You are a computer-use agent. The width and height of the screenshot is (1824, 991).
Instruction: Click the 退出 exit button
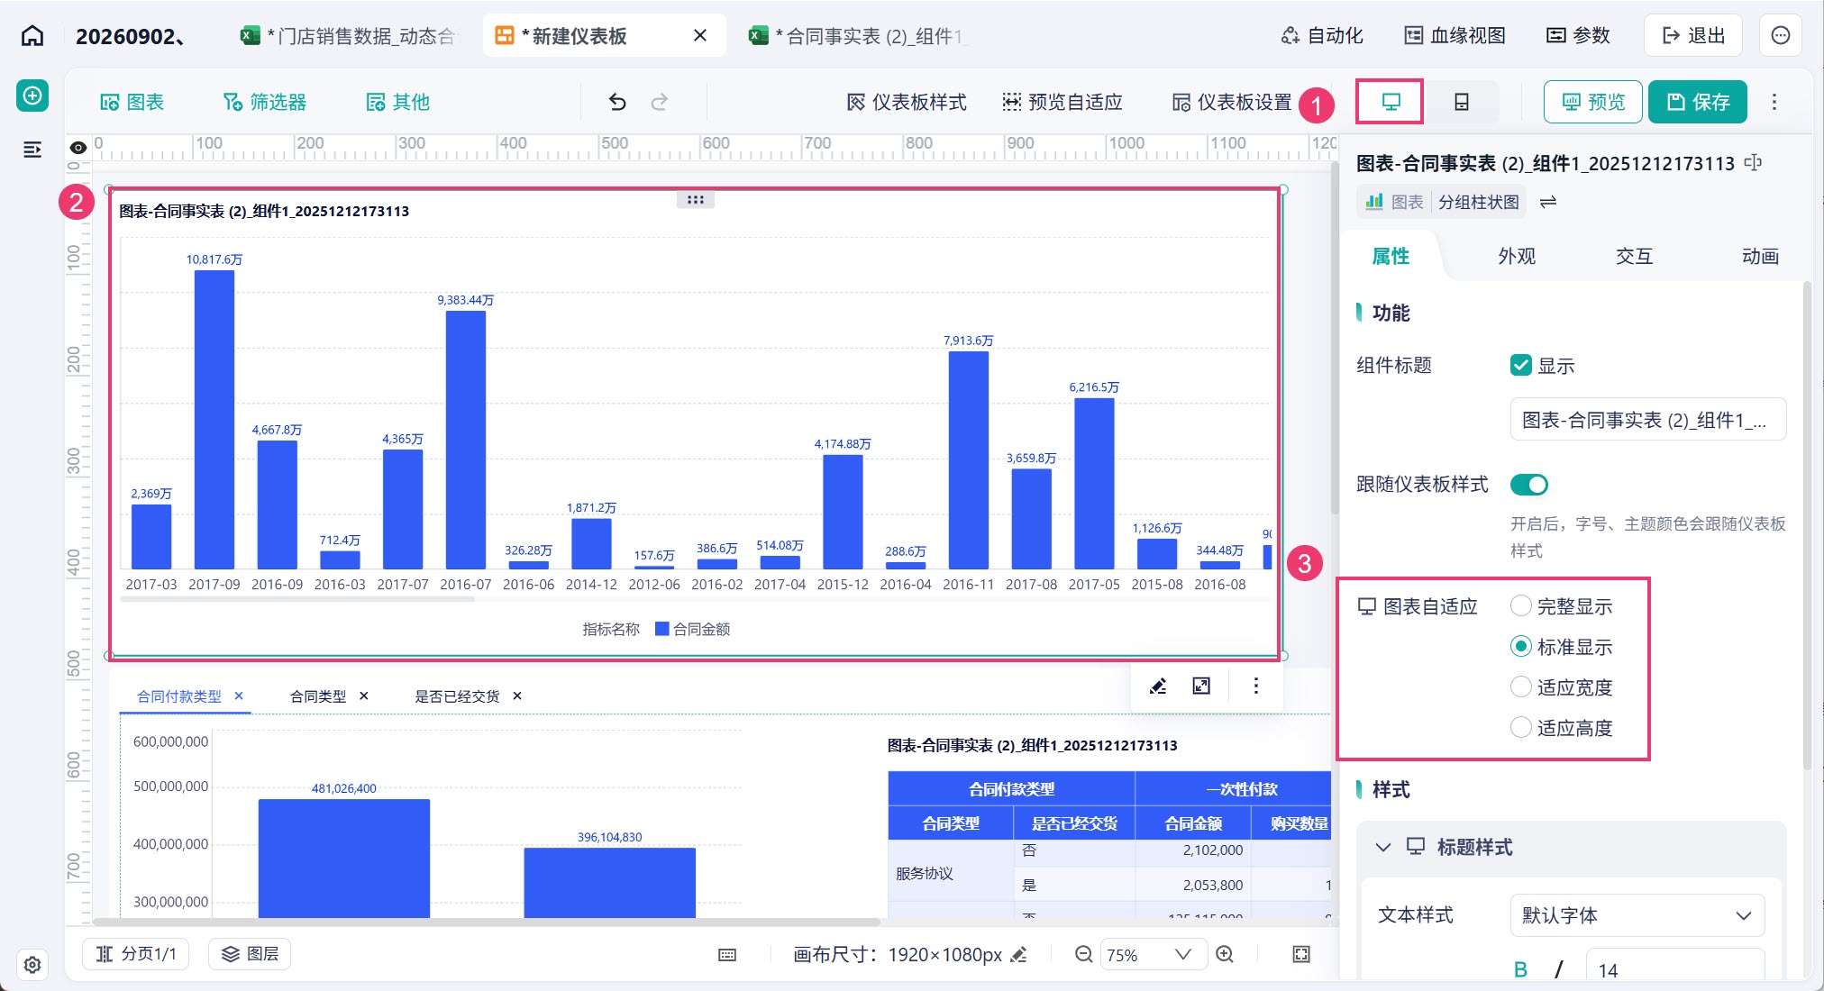(1693, 35)
